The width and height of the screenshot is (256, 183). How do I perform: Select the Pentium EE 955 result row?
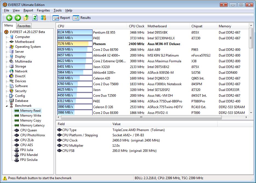pyautogui.click(x=153, y=33)
